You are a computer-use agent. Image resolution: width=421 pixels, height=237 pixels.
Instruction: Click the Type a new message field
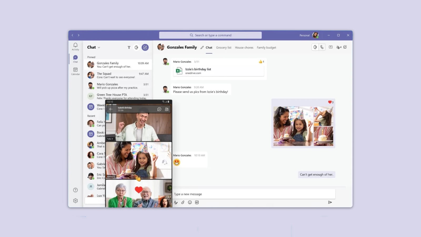pos(254,194)
